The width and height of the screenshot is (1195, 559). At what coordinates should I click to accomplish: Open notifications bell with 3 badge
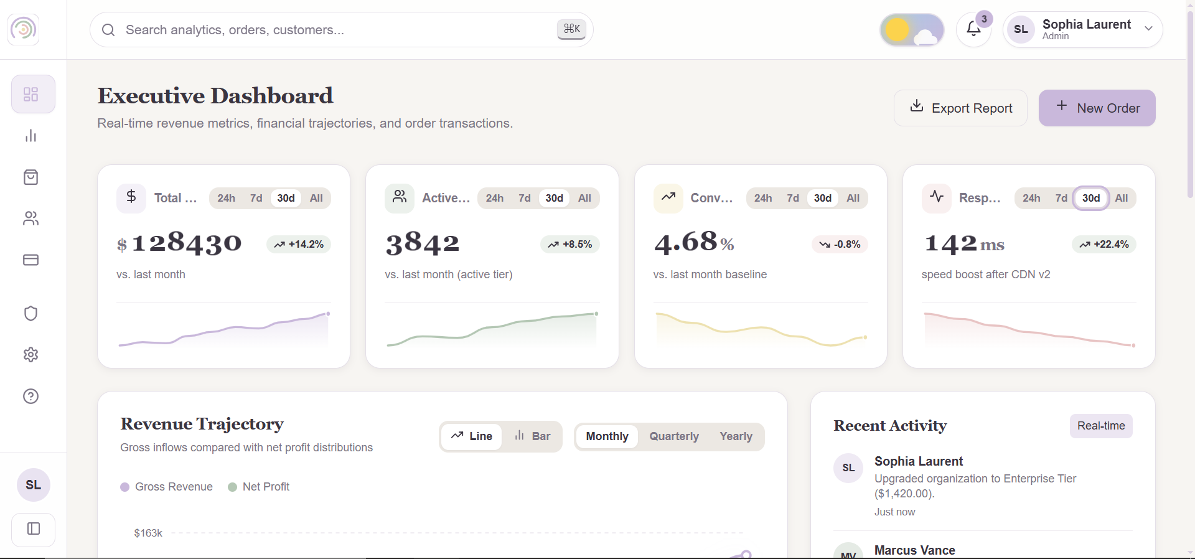click(973, 29)
